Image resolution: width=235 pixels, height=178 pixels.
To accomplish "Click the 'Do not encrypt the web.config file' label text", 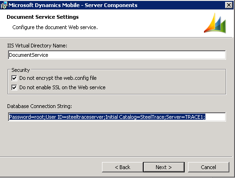I will 58,78.
